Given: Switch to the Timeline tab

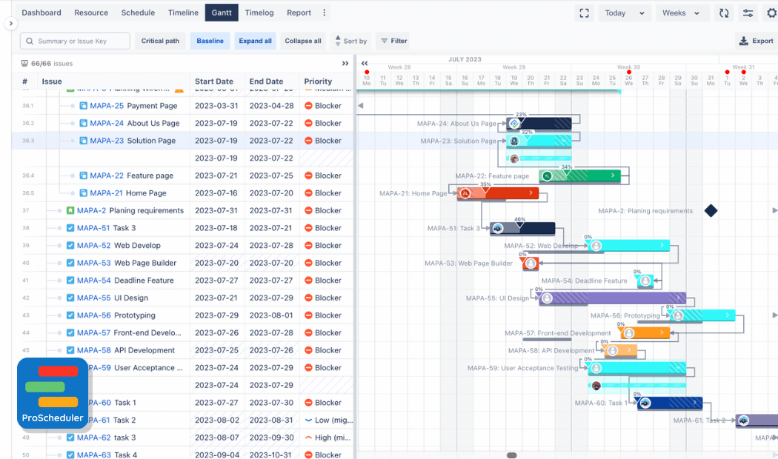Looking at the screenshot, I should pyautogui.click(x=183, y=13).
